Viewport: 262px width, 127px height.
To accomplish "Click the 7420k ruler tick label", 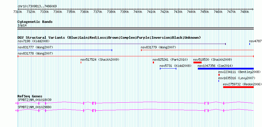I will [165, 12].
